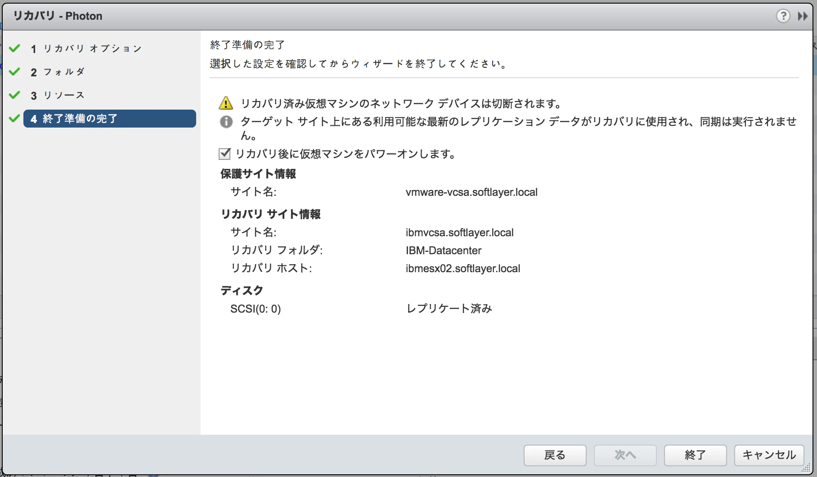Click the ディスク section heading
Image resolution: width=817 pixels, height=477 pixels.
pyautogui.click(x=242, y=291)
